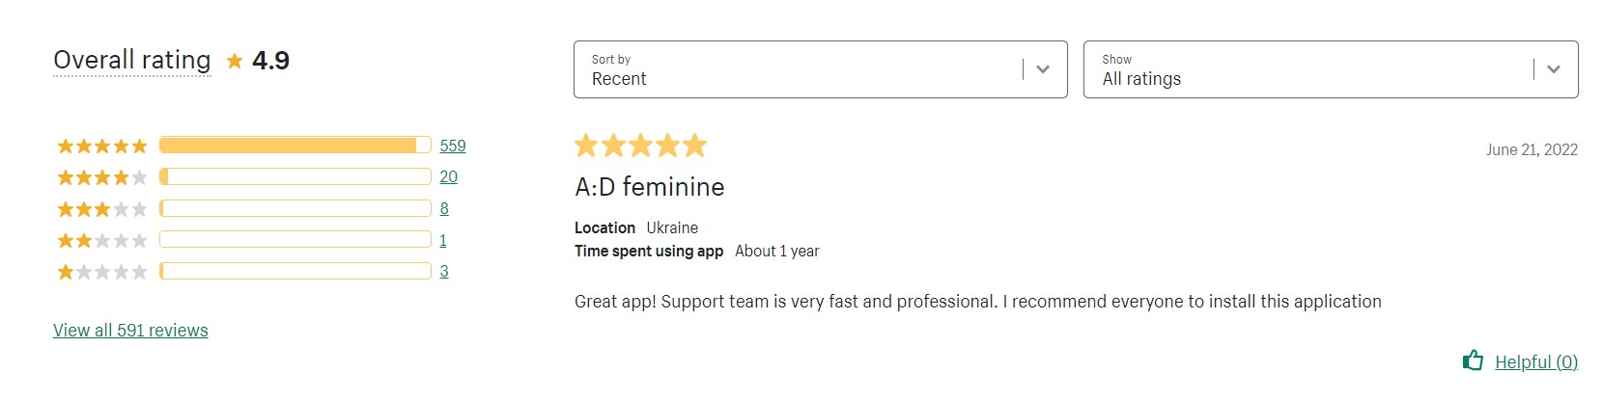Open the 8 three-star reviews link

tap(444, 208)
